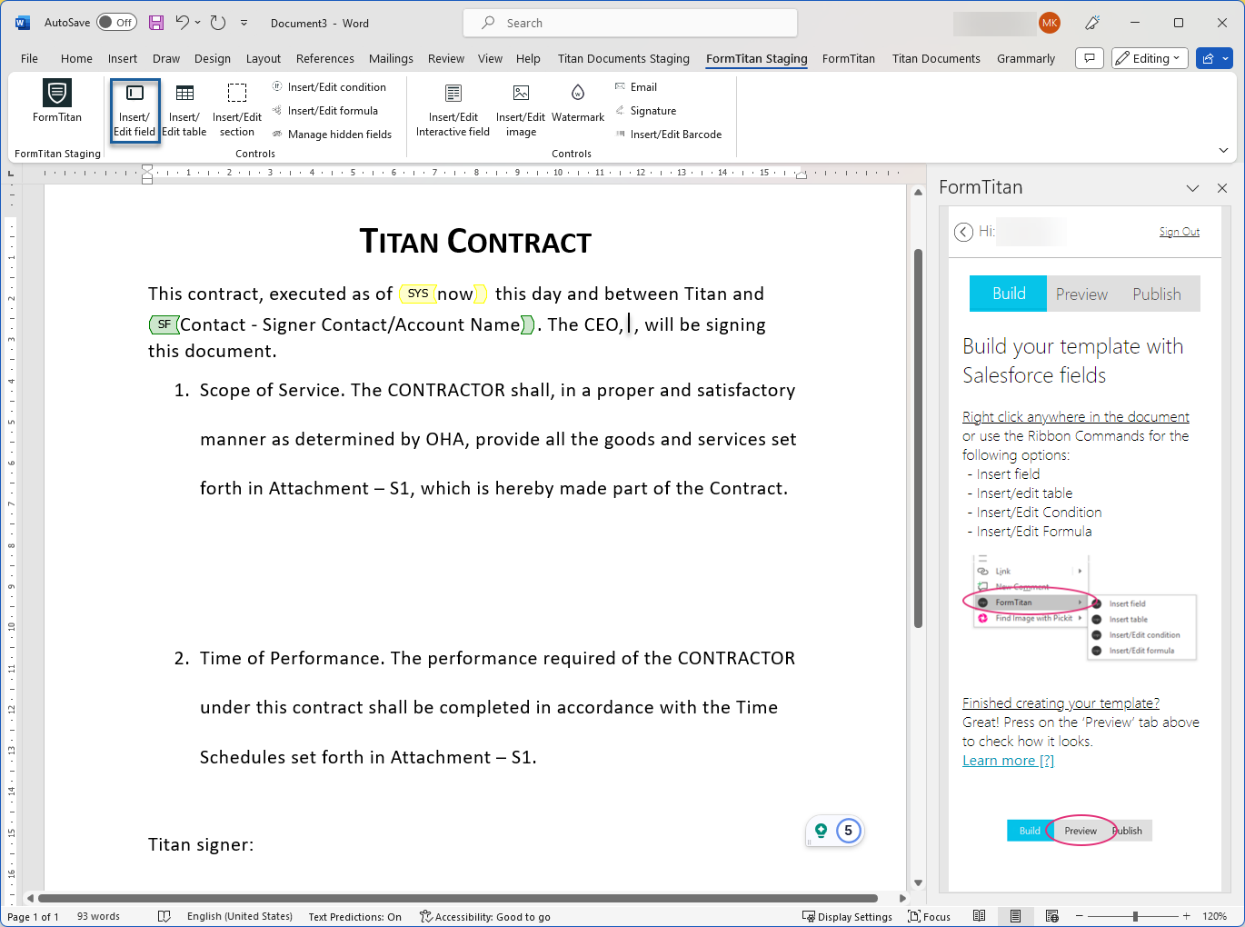The image size is (1245, 927).
Task: Switch to Publish tab in FormTitan pane
Action: [x=1157, y=294]
